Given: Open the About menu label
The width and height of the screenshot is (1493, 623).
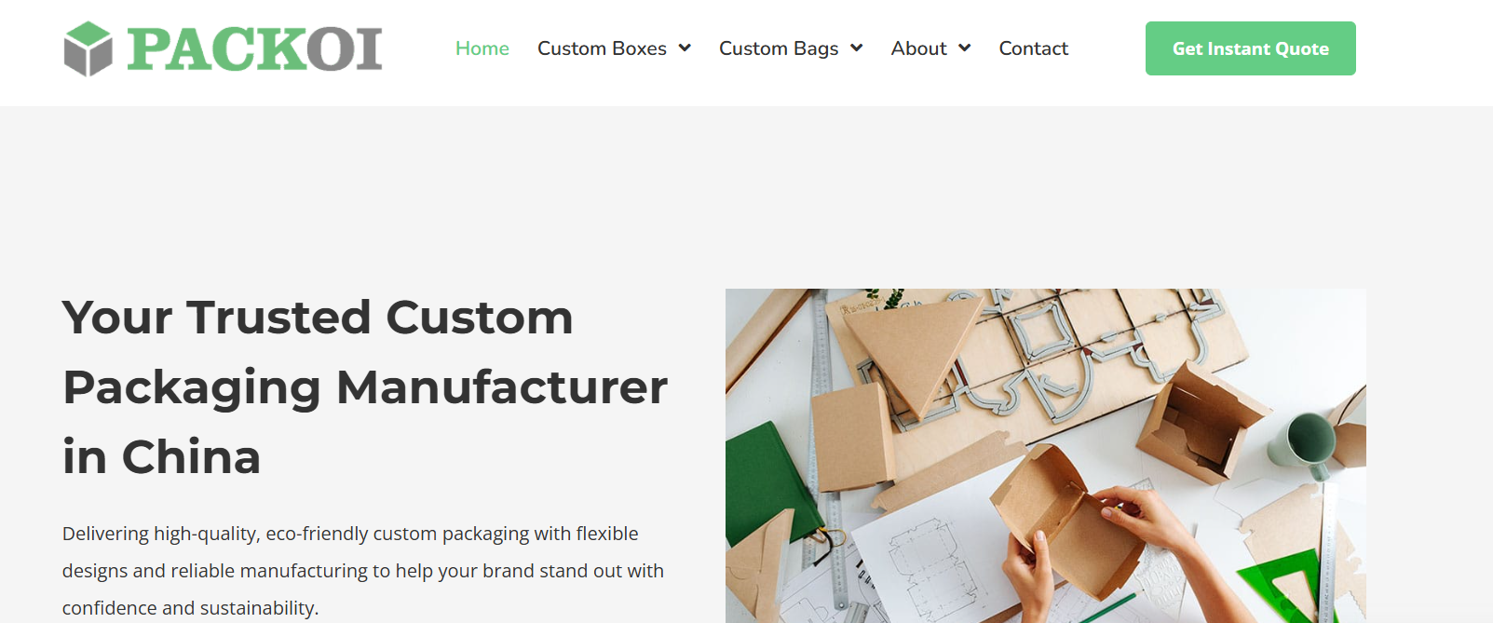Looking at the screenshot, I should click(x=918, y=48).
